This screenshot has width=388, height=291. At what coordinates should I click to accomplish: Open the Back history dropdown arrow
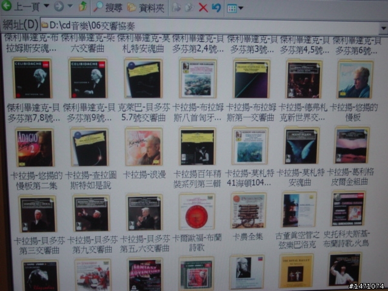click(46, 5)
